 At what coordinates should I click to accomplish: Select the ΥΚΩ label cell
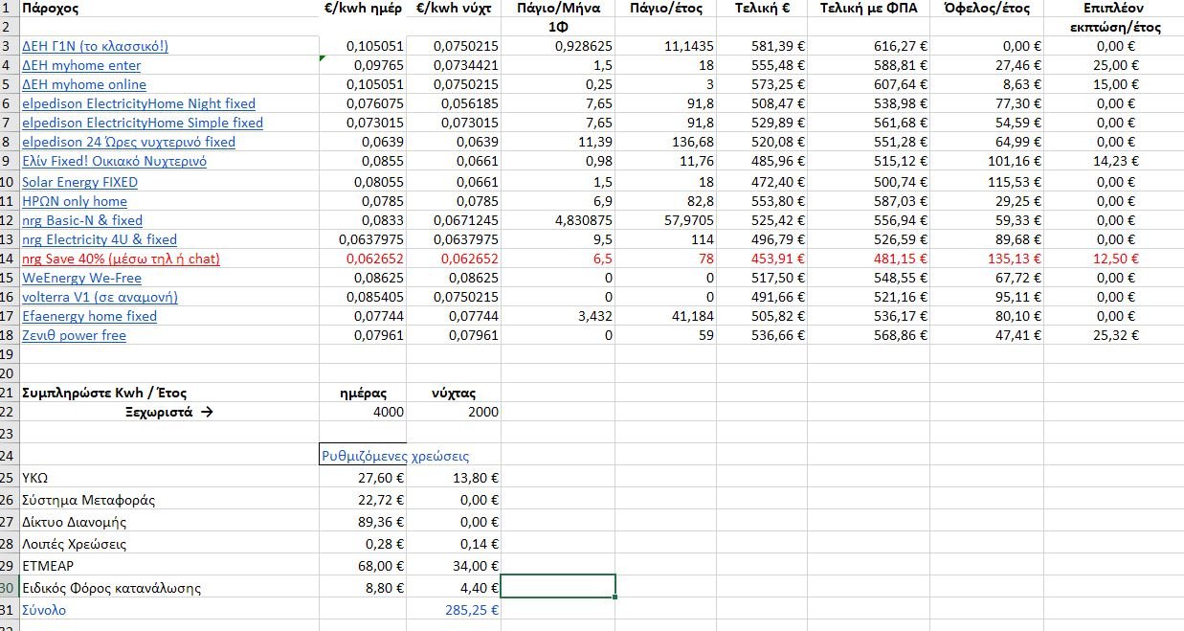pos(168,478)
